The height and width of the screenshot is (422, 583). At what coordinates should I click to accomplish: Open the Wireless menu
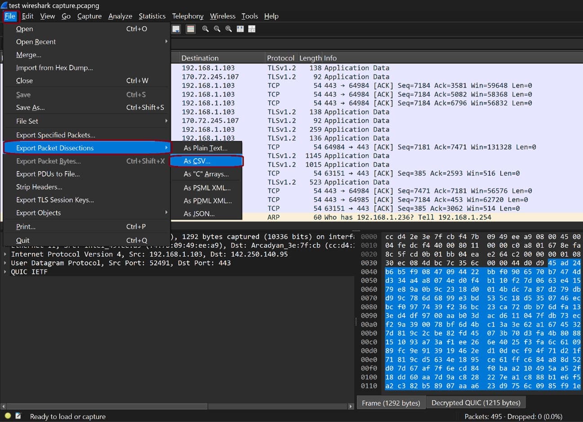tap(223, 16)
